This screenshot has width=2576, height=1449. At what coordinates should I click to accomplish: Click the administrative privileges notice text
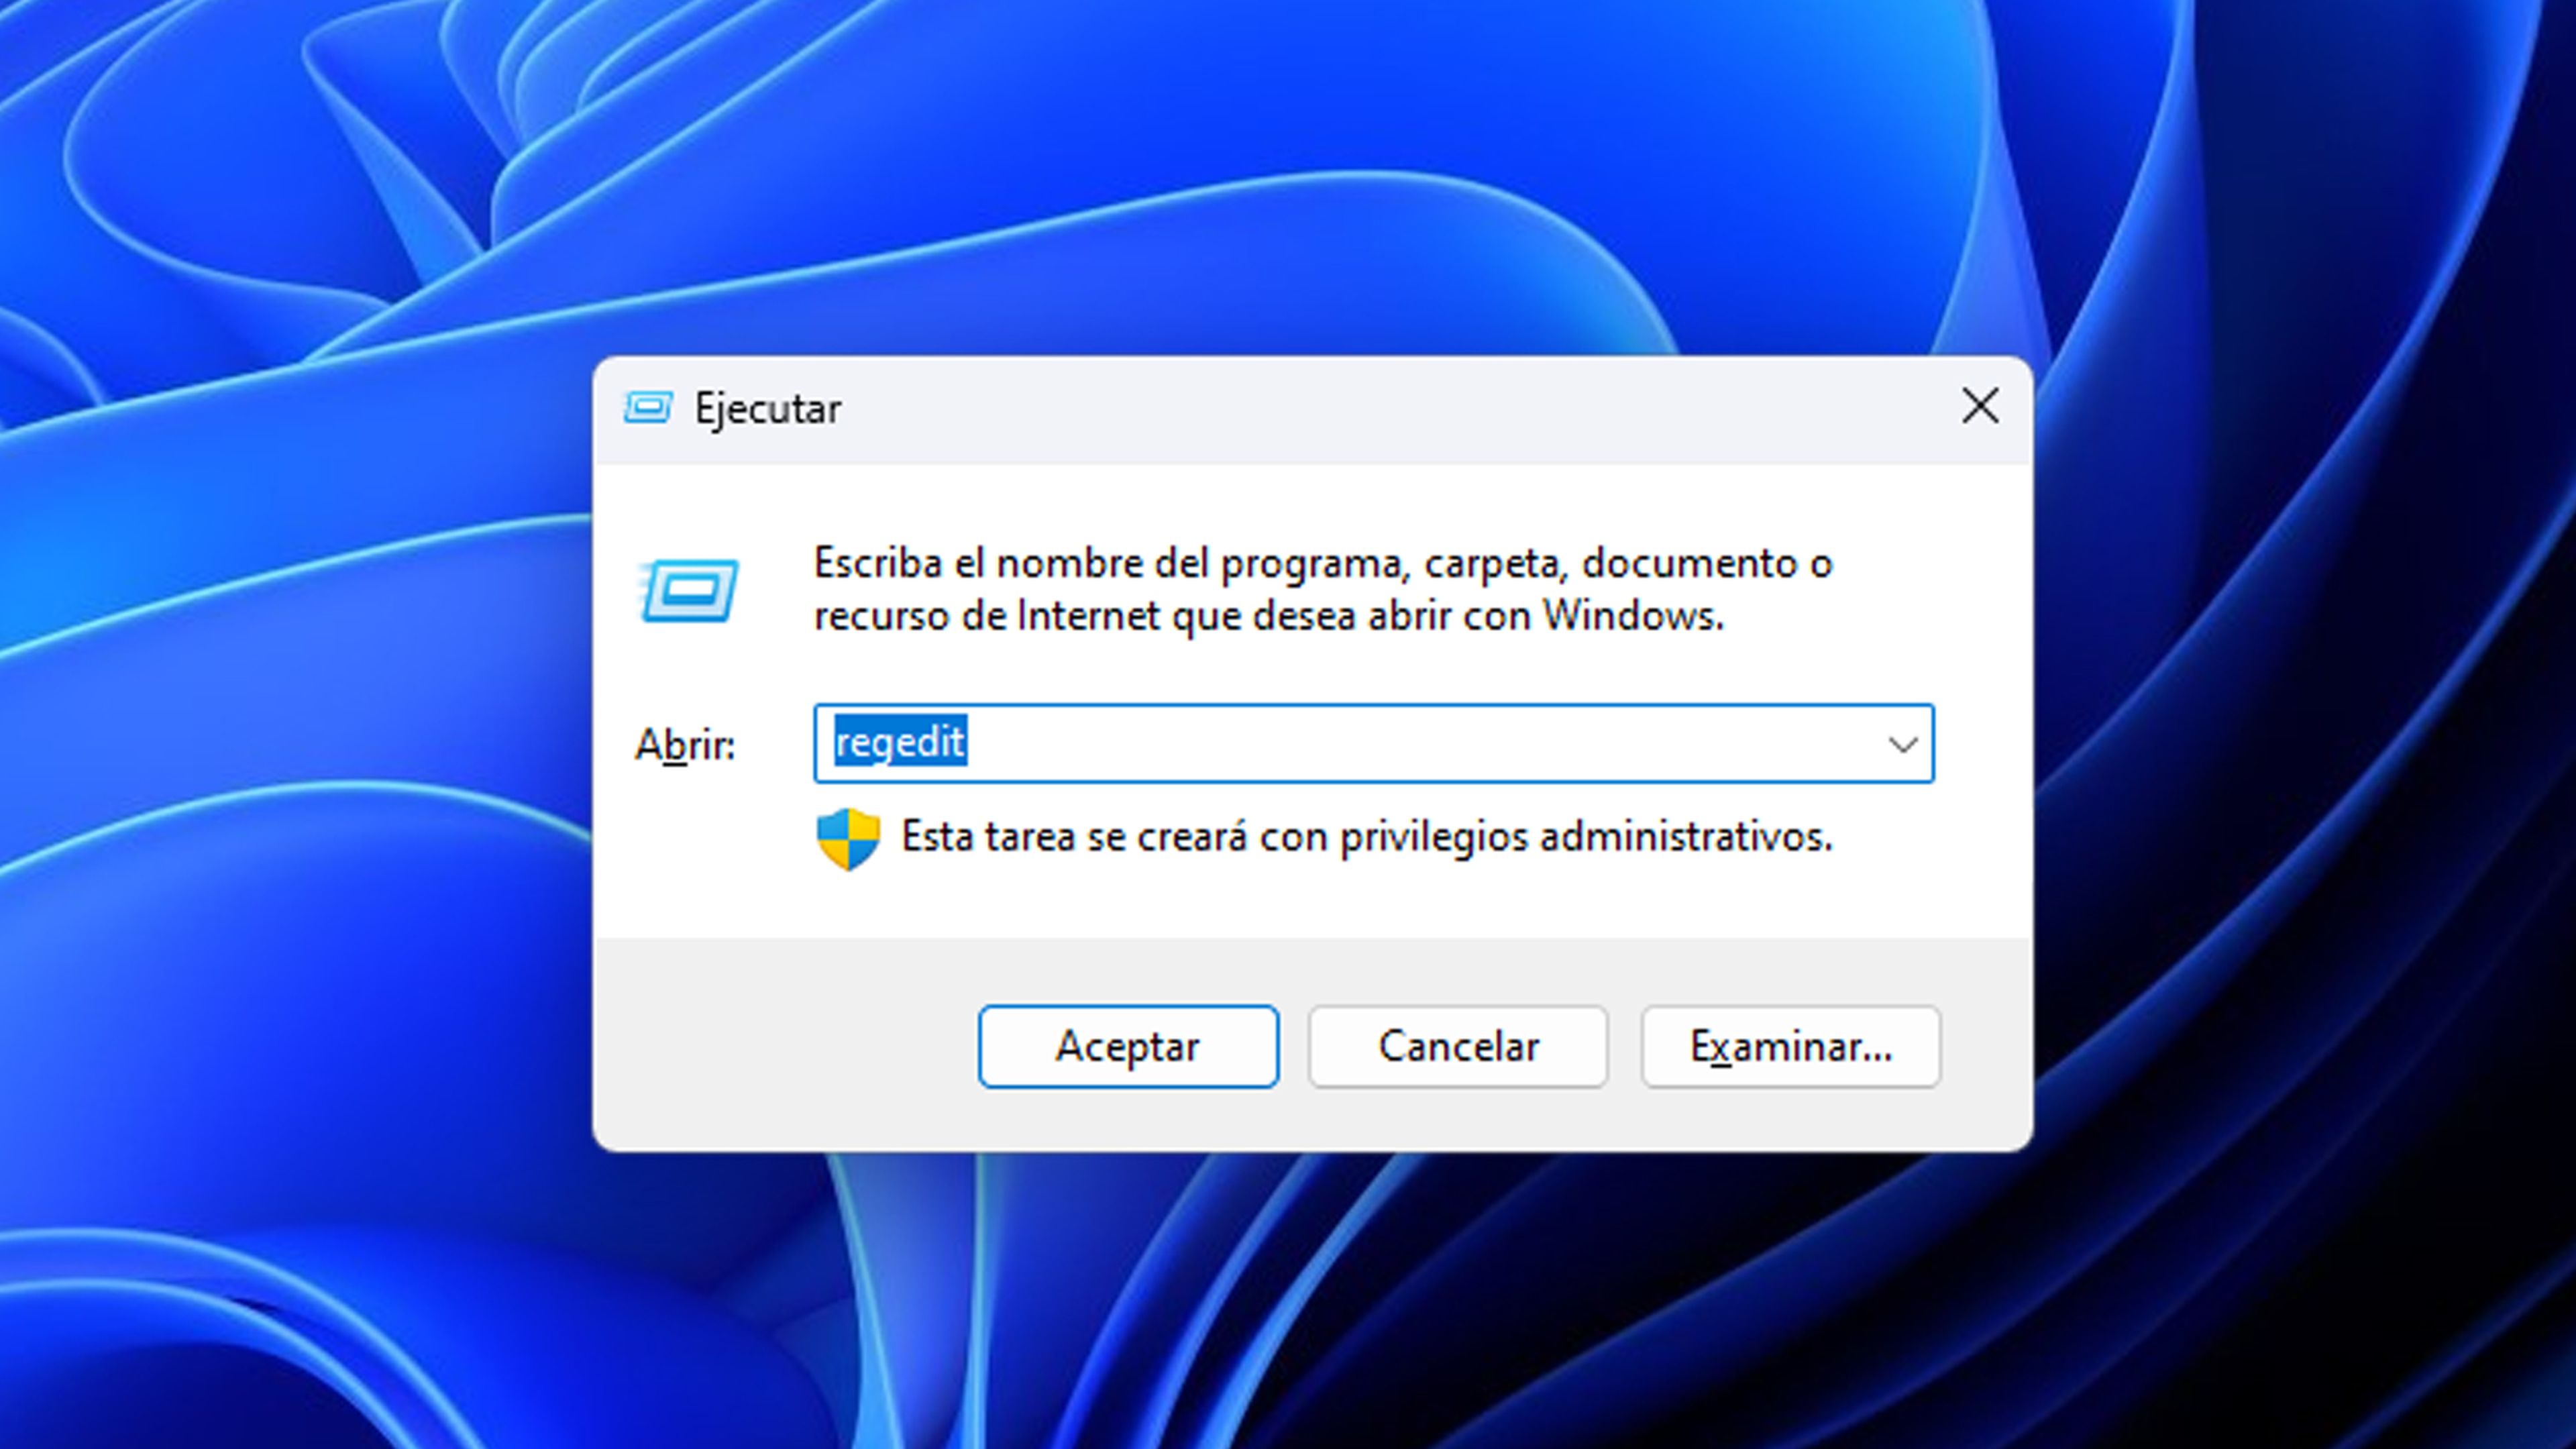click(x=1366, y=837)
